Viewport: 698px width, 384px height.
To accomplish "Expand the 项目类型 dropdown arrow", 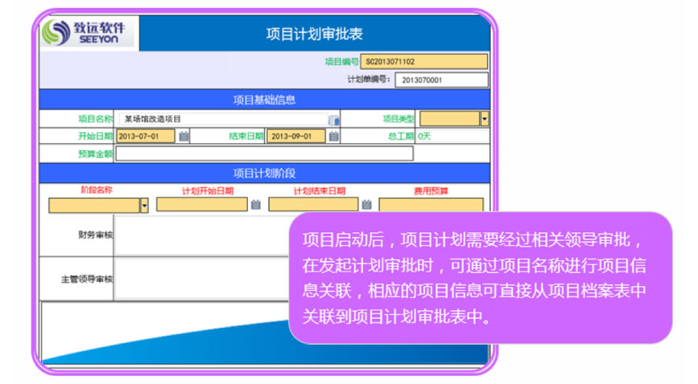I will click(485, 119).
